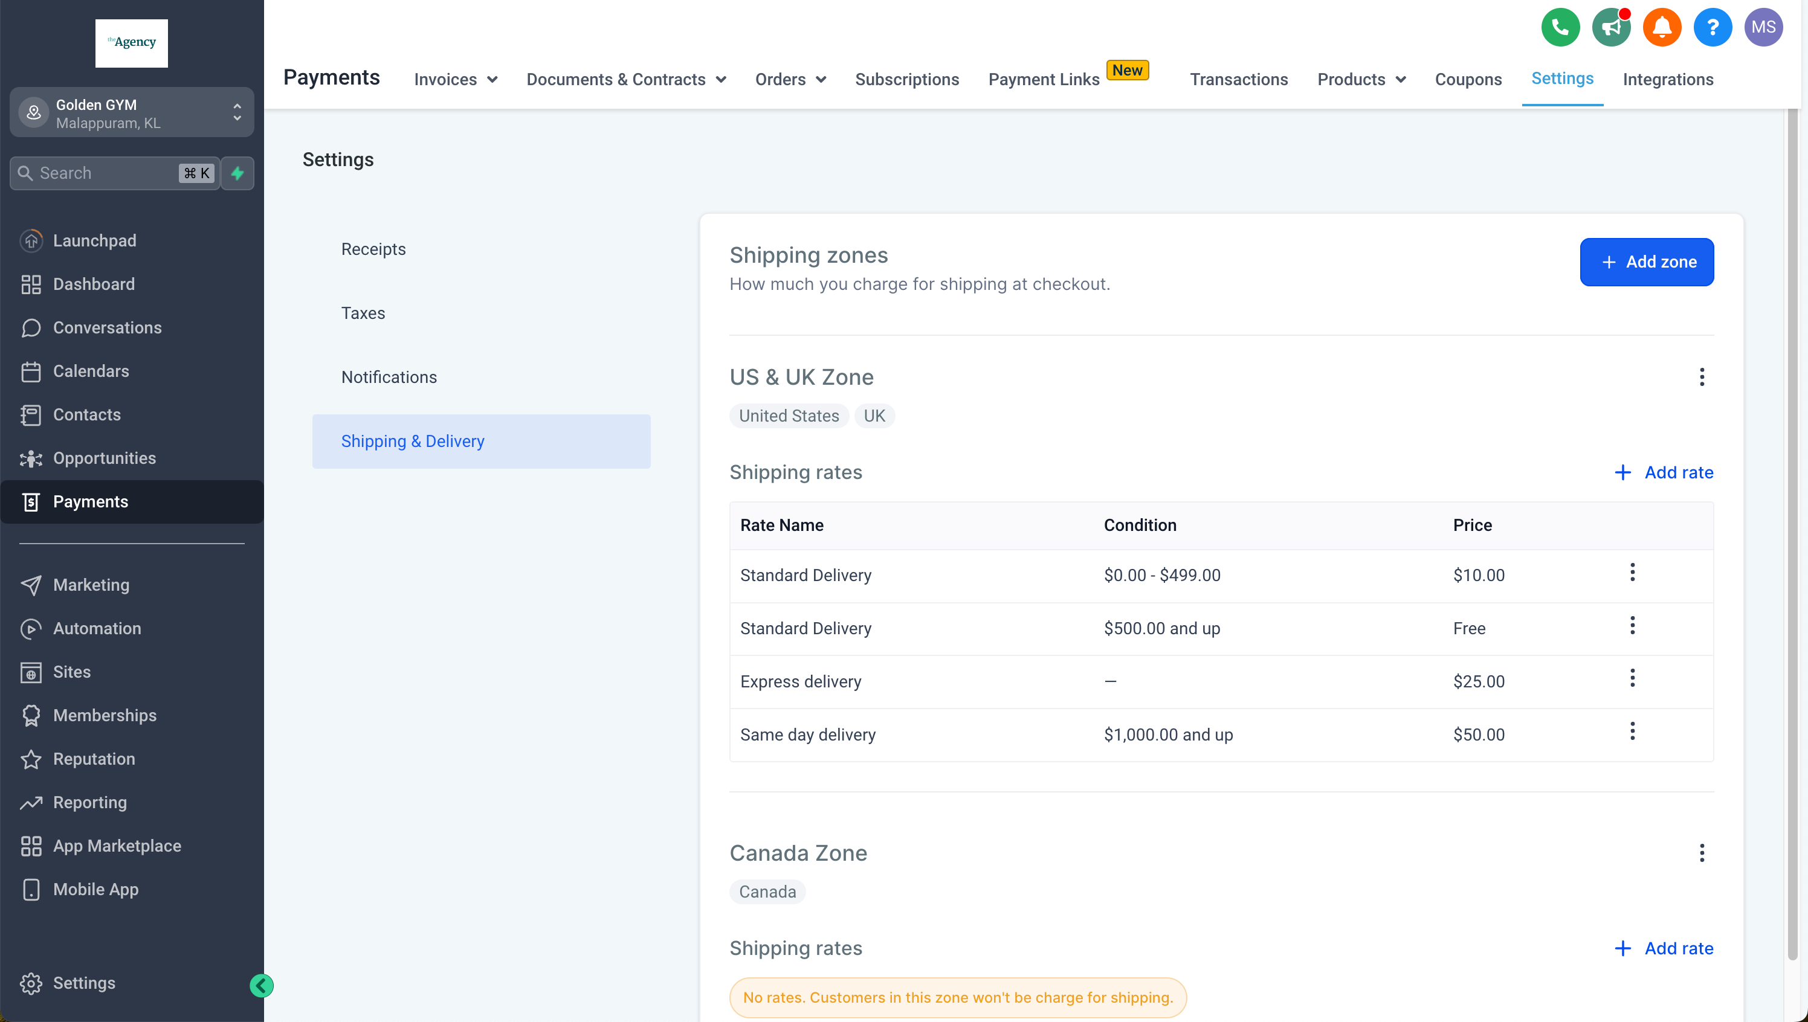Screen dimensions: 1808x1022
Task: Open the Golden GYM account switcher
Action: click(131, 113)
